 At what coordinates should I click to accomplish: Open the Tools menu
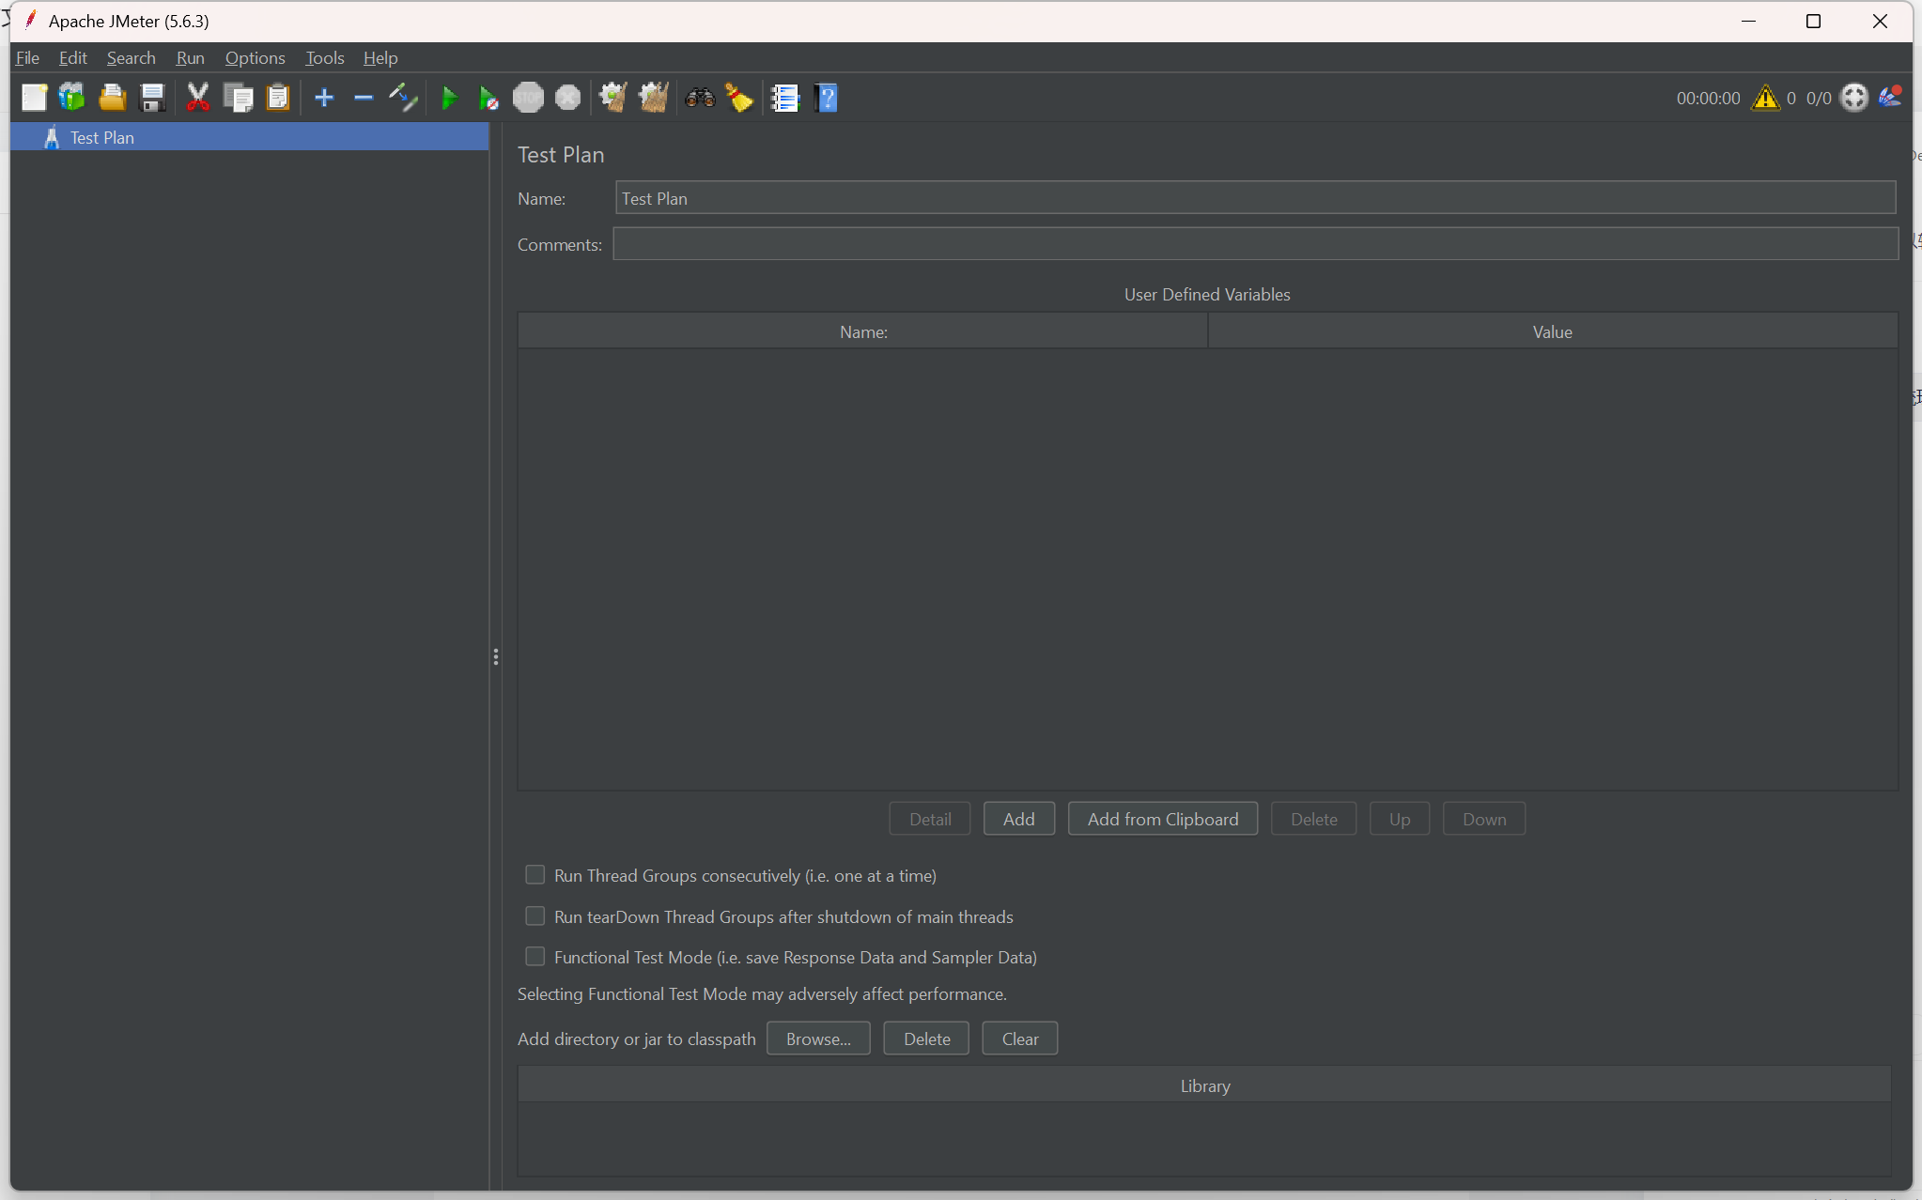324,58
